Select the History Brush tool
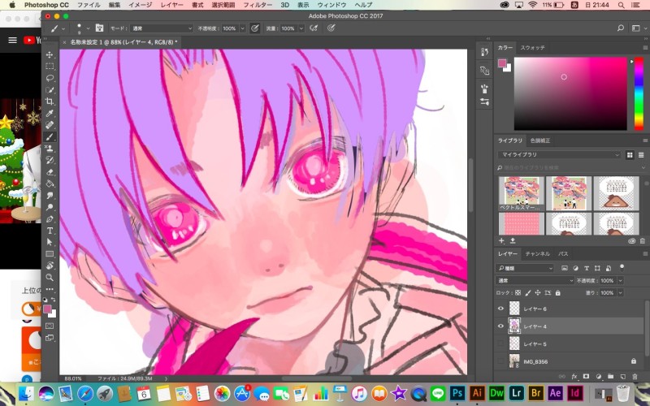 (50, 160)
